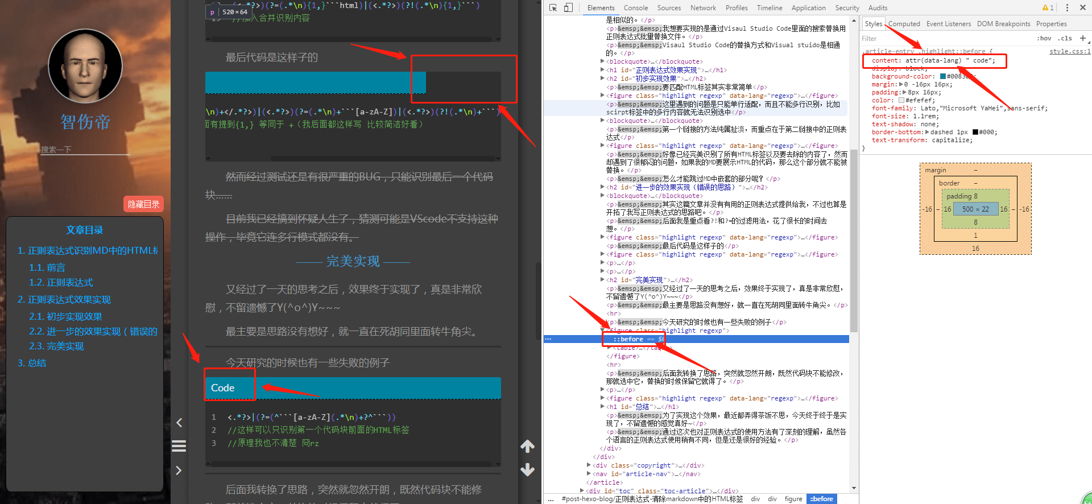The width and height of the screenshot is (1092, 504).
Task: Expand h1 id=总结 node
Action: tap(603, 407)
